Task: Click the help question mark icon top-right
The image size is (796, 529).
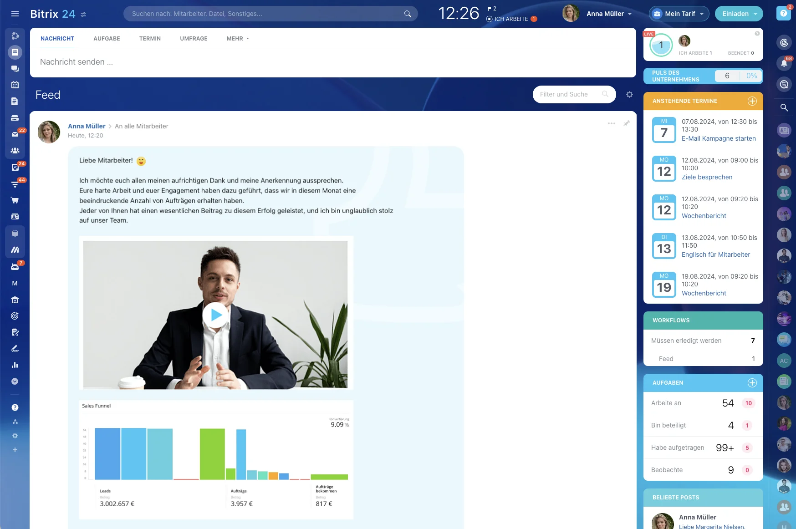Action: coord(783,14)
